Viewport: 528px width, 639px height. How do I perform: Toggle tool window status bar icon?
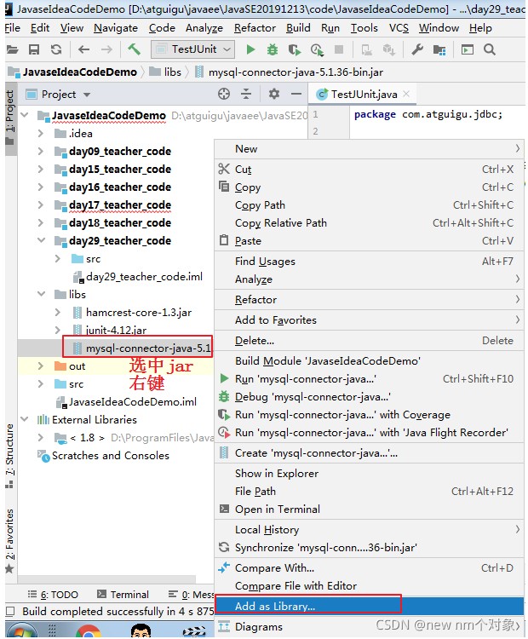(x=10, y=611)
